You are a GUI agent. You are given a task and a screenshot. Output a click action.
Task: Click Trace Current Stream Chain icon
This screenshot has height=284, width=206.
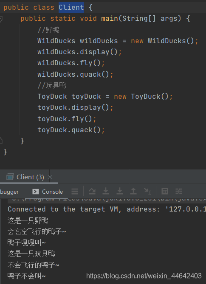point(178,191)
